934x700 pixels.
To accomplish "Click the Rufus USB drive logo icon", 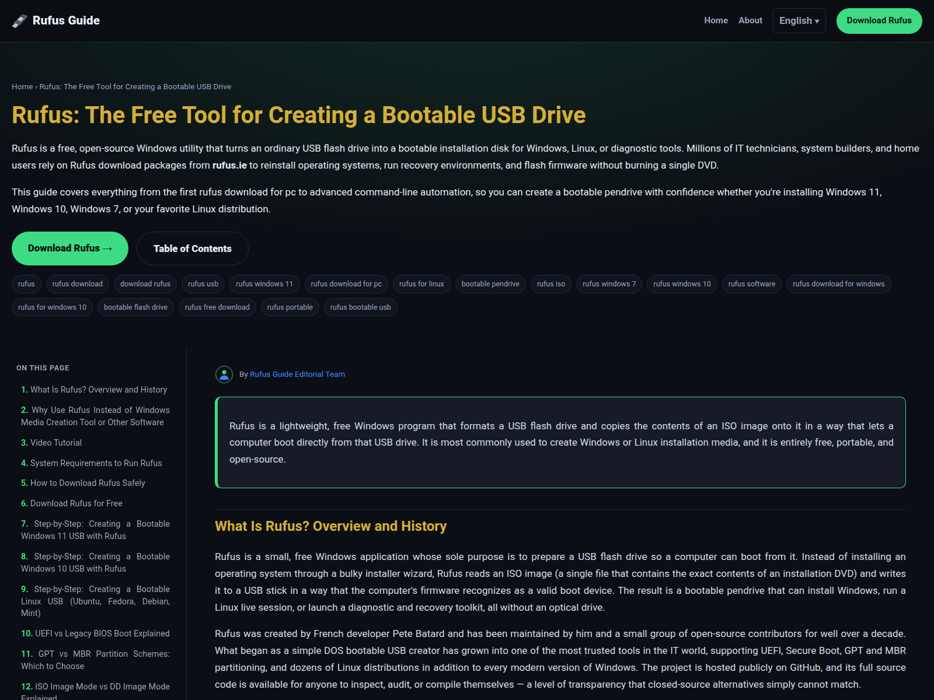I will coord(20,21).
